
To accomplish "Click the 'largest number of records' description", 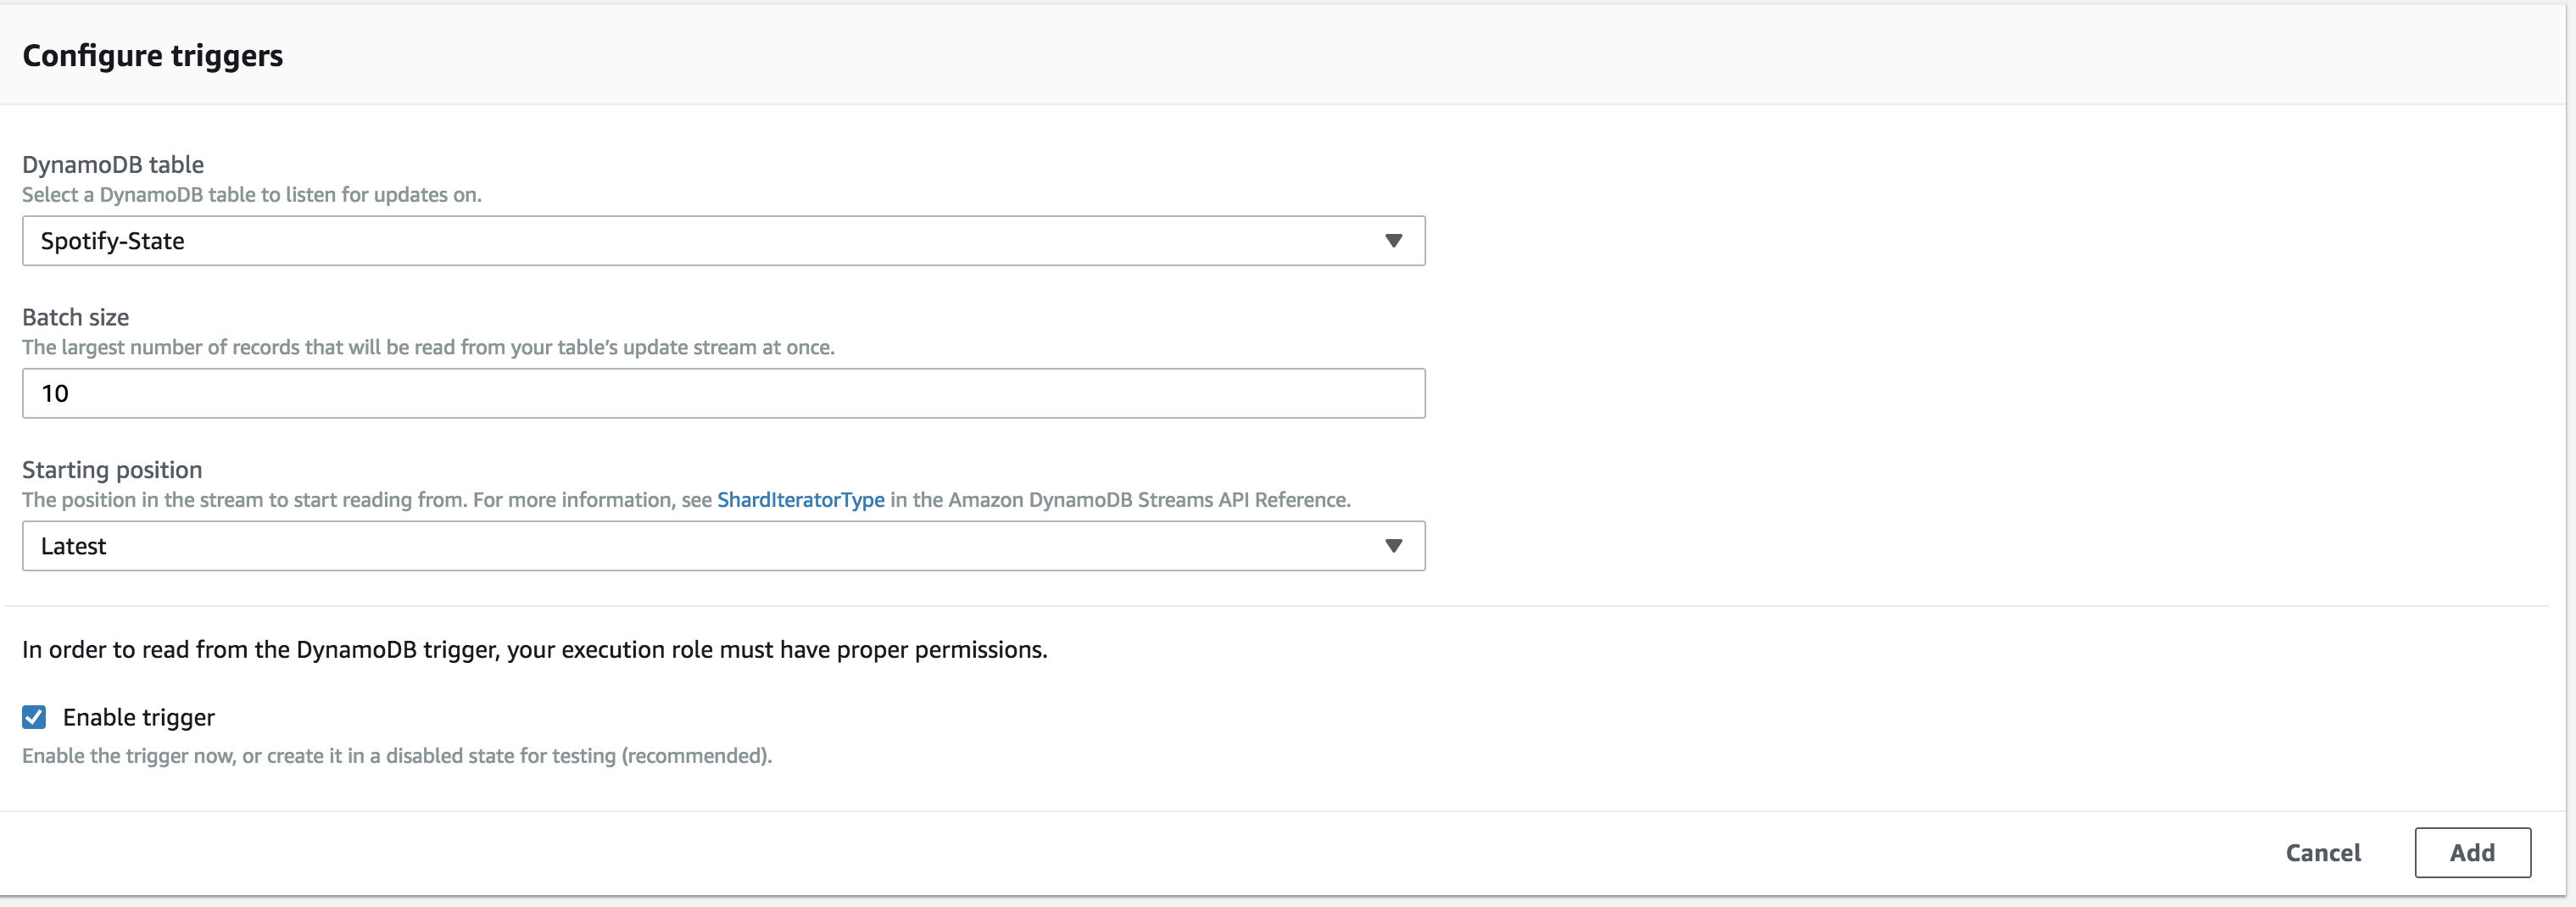I will (x=428, y=347).
